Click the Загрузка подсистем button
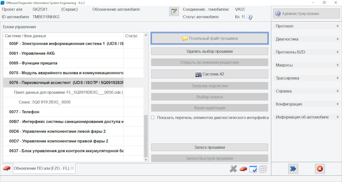This screenshot has height=182, width=342. 209,86
